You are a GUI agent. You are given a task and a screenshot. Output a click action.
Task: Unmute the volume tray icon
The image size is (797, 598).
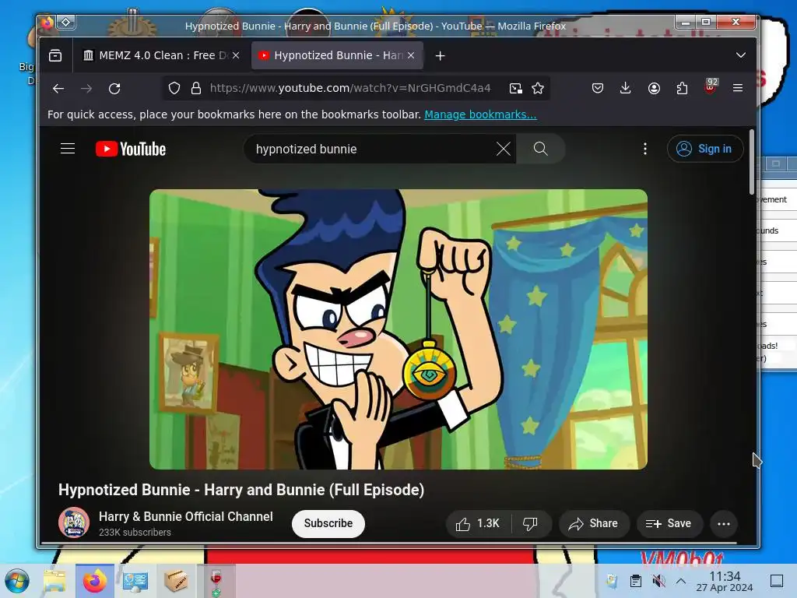click(x=658, y=581)
